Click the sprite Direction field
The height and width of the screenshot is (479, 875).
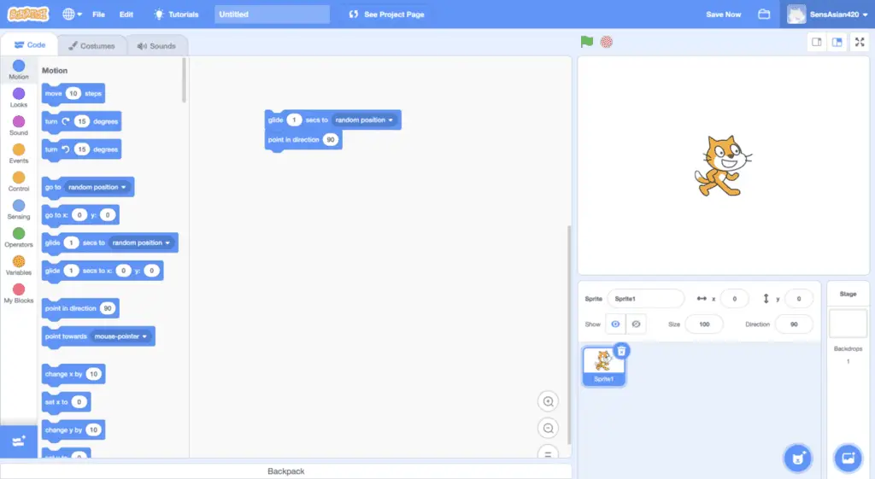click(794, 324)
